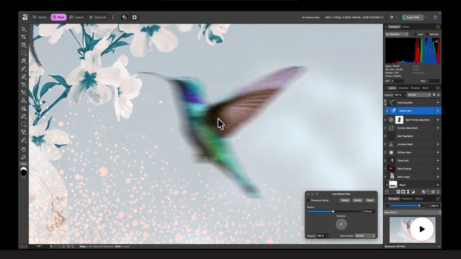Add a group folder icon in Layers
Screen dimensions: 461x259
point(428,192)
